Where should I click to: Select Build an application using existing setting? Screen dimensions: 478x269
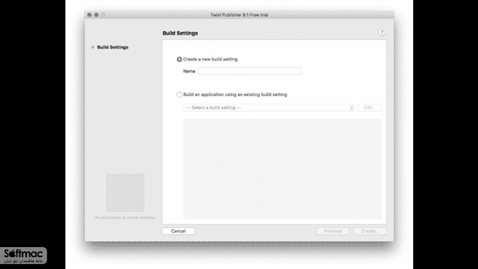pos(179,95)
